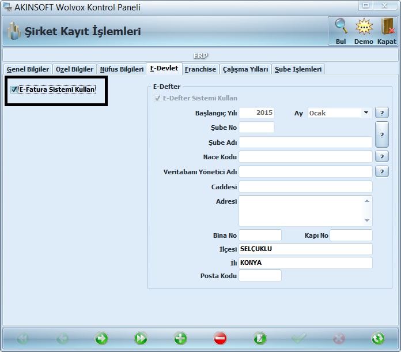Click the ERP header bar label

pos(200,55)
